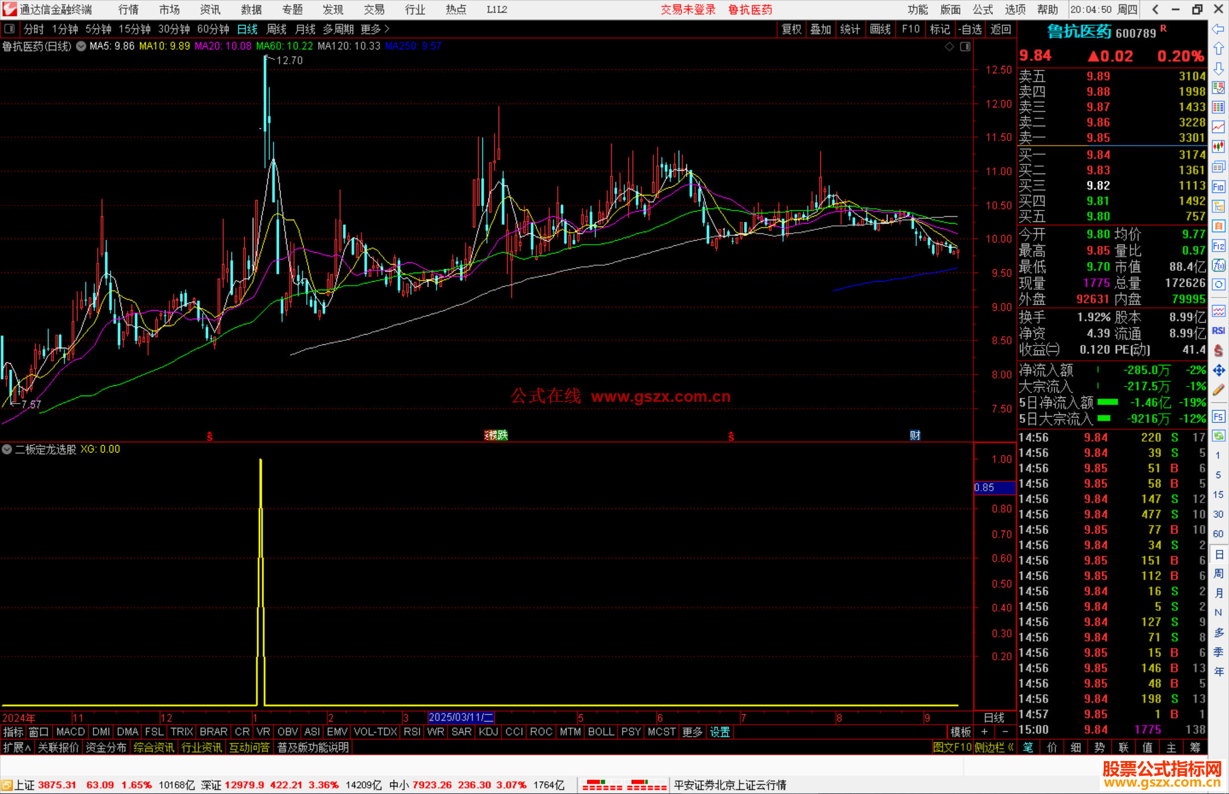Select 周 period in right sidebar

click(x=1218, y=574)
